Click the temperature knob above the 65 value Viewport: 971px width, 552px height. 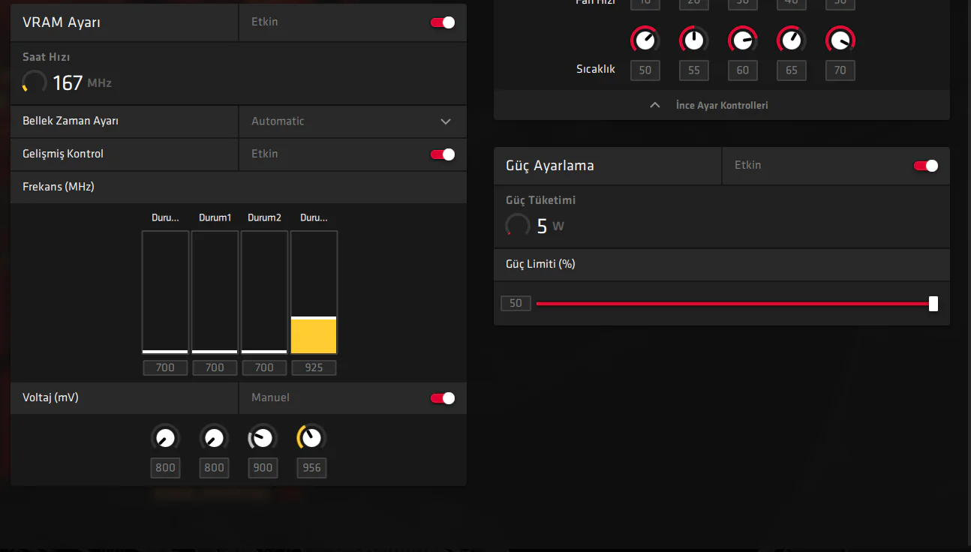coord(791,39)
